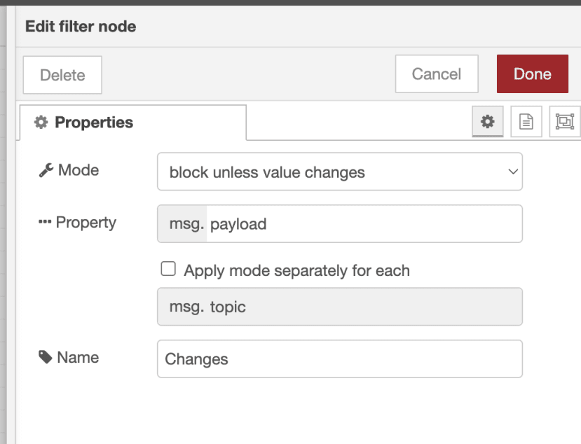
Task: Click the msg. type prefix before payload
Action: 182,224
